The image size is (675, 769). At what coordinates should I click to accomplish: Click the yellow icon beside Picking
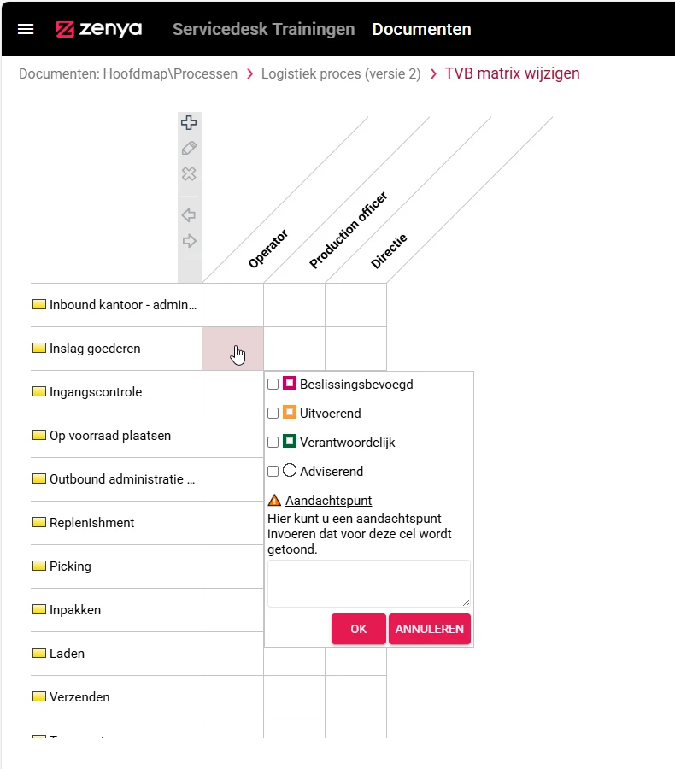point(38,566)
